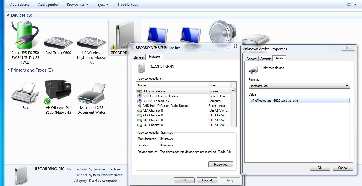
Task: Click the Type column header
Action: pos(219,85)
